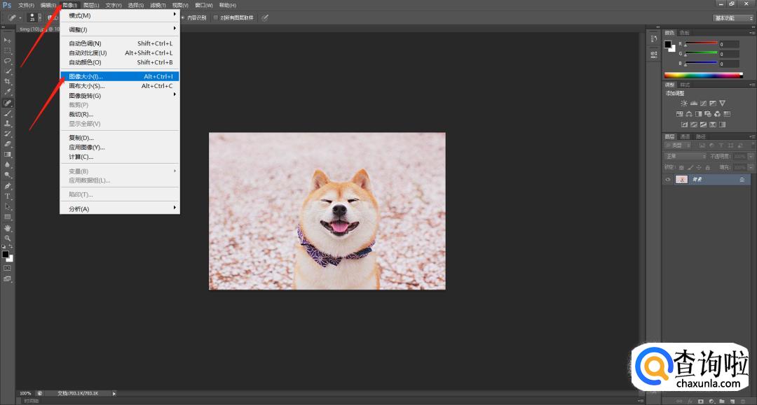Add a Brightness/Contrast adjustment

[x=684, y=104]
